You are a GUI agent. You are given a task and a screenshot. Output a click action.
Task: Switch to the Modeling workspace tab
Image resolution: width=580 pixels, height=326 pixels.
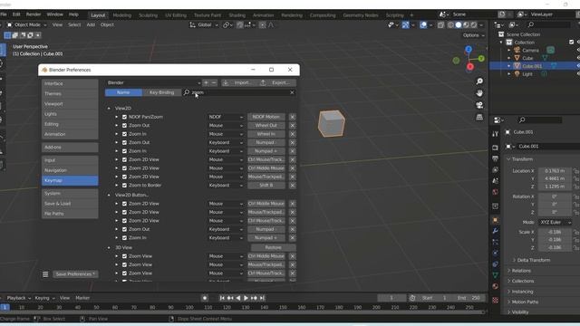tap(122, 15)
